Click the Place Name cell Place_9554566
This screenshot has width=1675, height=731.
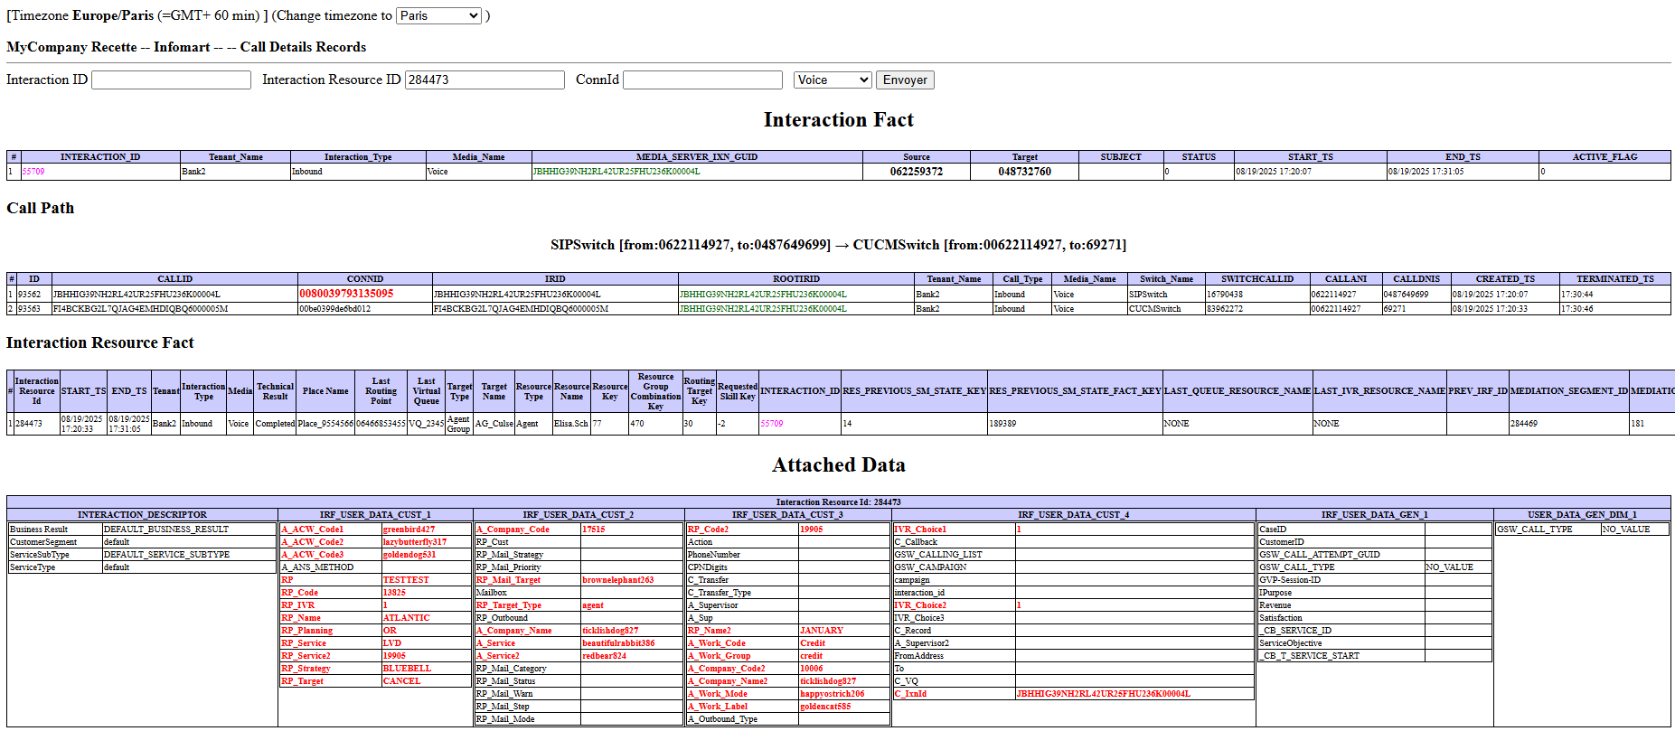325,424
